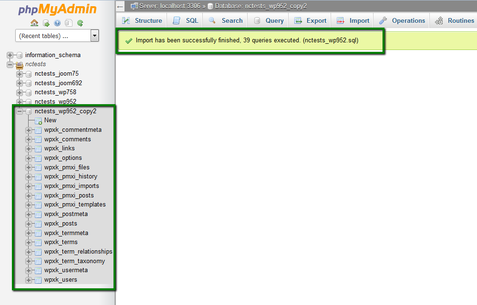This screenshot has width=477, height=305.
Task: Go to the Export tab
Action: [311, 20]
